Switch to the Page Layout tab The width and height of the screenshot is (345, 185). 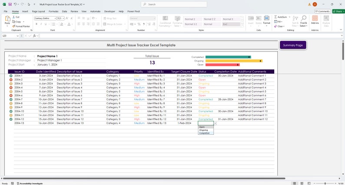[x=38, y=11]
